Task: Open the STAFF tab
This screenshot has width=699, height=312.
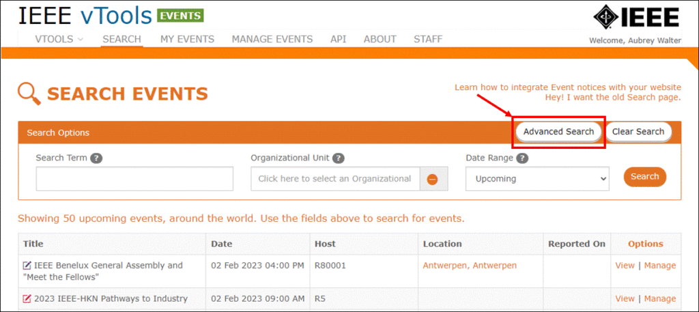Action: 428,39
